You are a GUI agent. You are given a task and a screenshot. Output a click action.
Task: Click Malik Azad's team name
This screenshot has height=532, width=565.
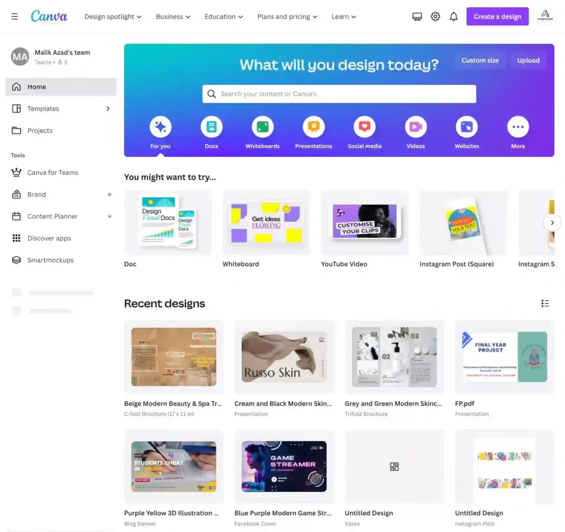point(62,52)
